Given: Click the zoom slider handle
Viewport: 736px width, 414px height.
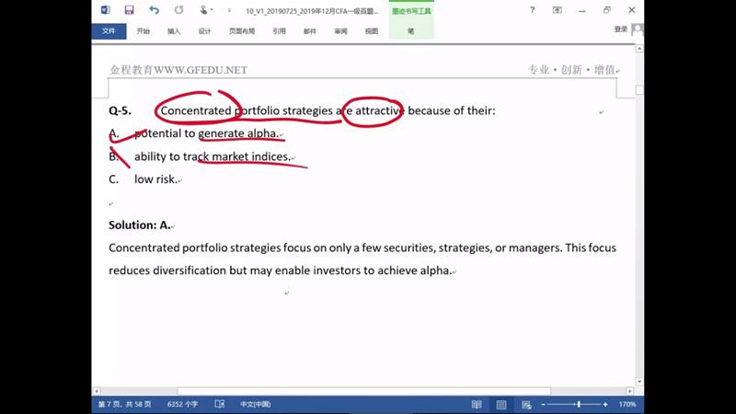Looking at the screenshot, I should [x=579, y=404].
